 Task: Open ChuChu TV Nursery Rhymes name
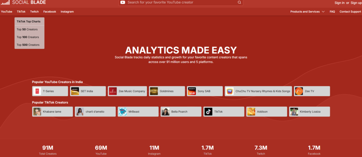(x=263, y=91)
